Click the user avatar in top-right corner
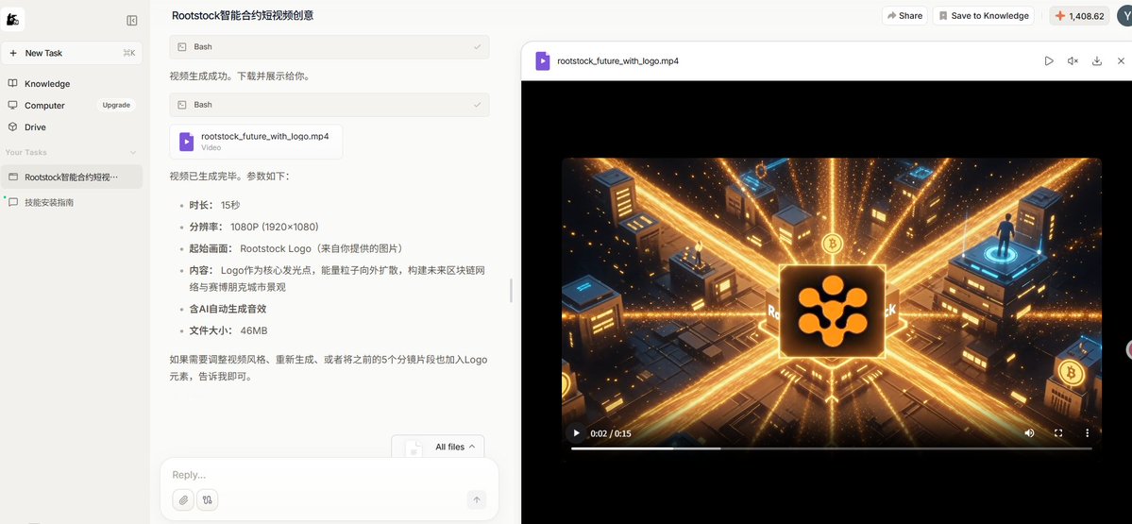This screenshot has width=1132, height=524. (1124, 15)
